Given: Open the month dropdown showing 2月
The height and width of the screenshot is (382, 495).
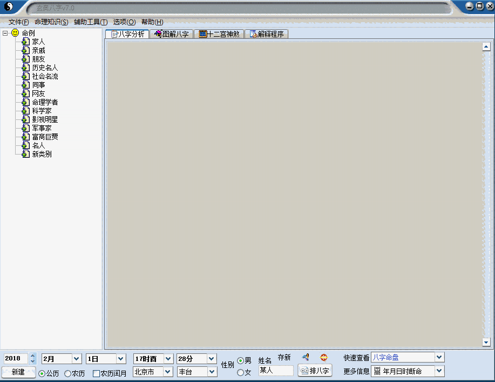Looking at the screenshot, I should click(x=77, y=359).
